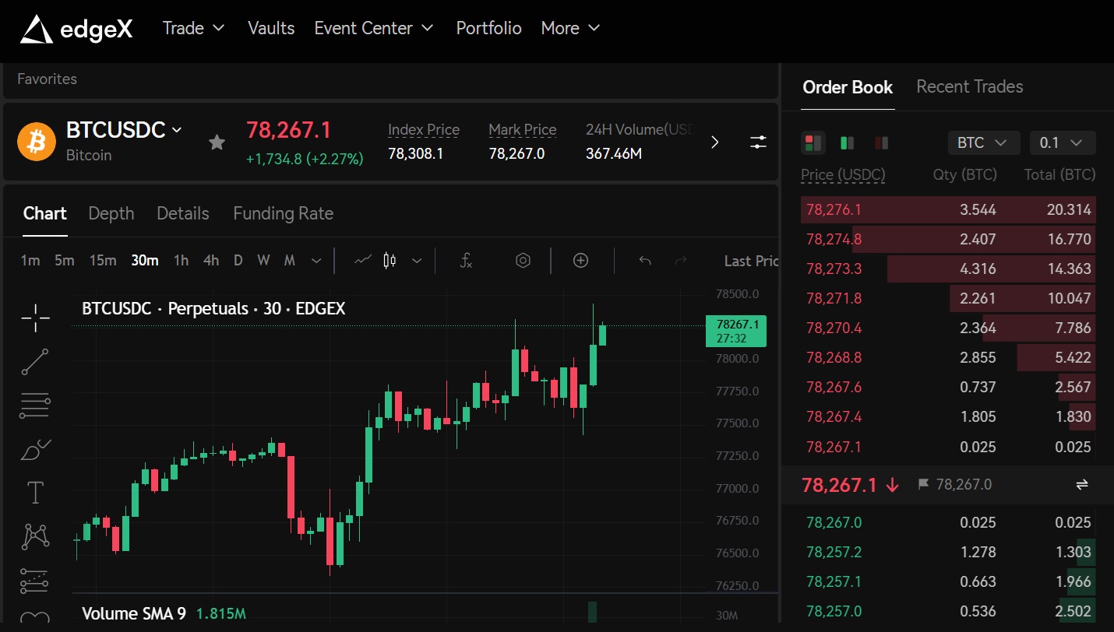
Task: Select the Chart tab
Action: pos(44,213)
